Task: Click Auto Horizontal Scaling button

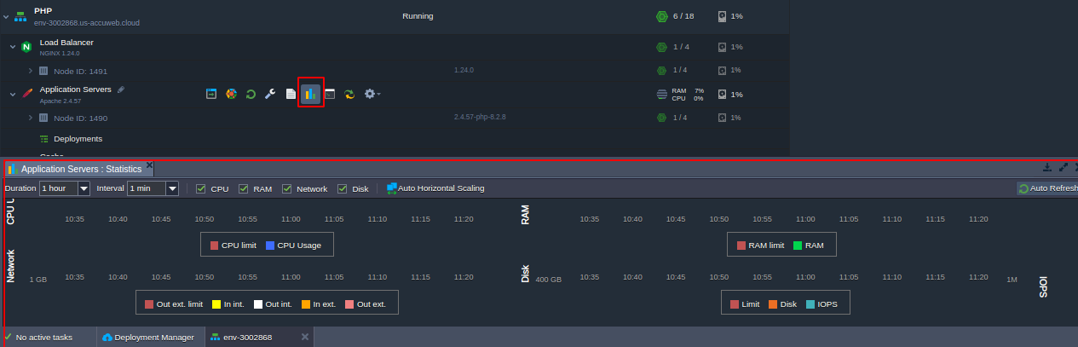Action: pos(435,188)
